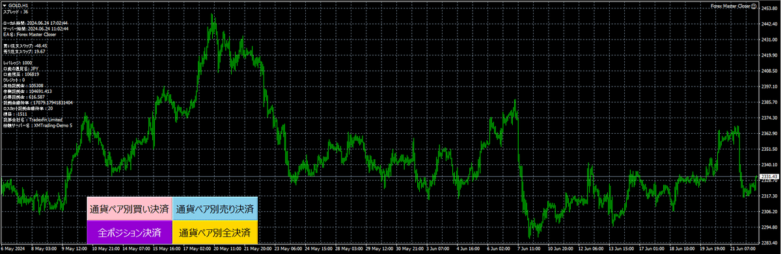
Task: Click the Tradexfin Limited company line
Action: click(33, 120)
